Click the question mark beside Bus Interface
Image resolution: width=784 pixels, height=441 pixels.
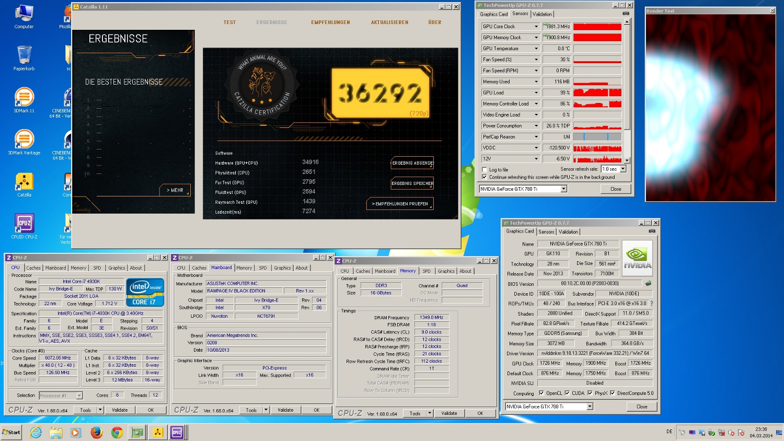coord(652,304)
